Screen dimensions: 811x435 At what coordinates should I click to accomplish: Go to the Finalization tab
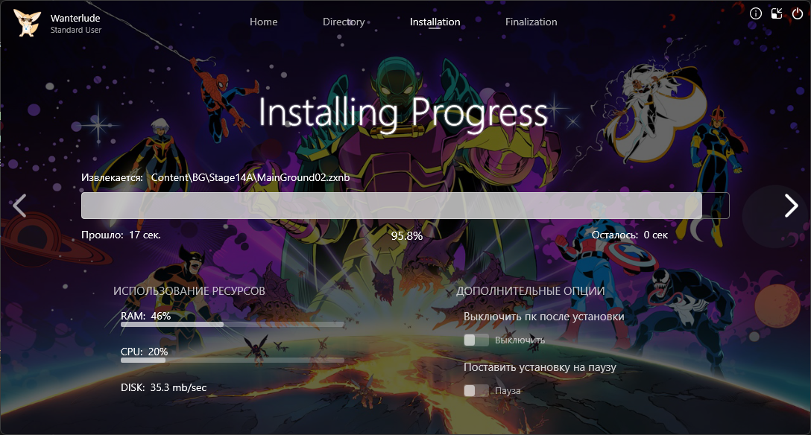[x=531, y=22]
